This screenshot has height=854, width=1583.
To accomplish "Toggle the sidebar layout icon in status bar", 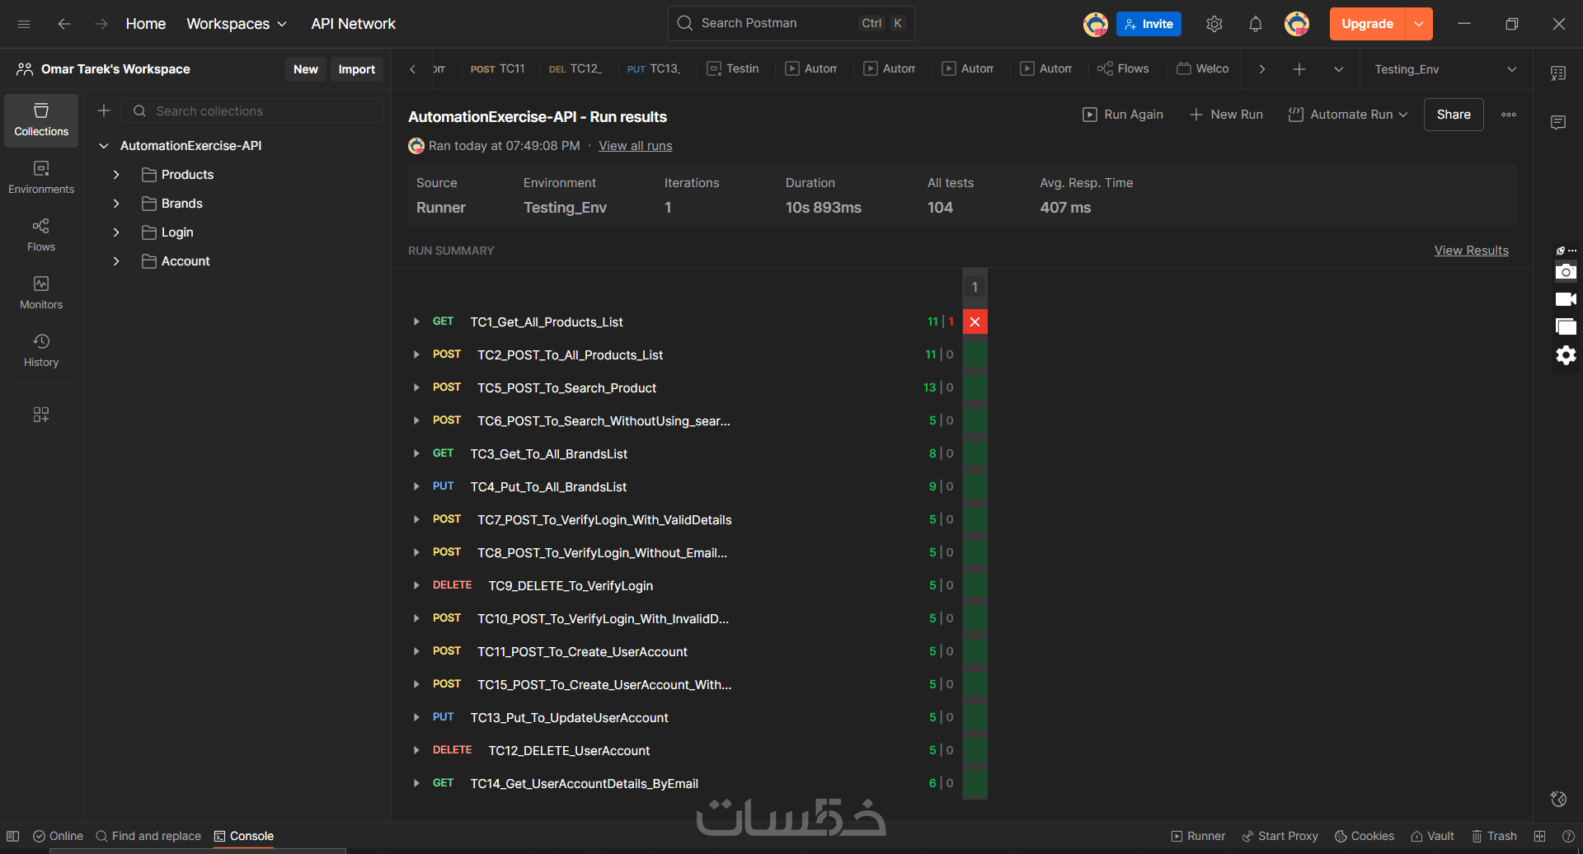I will point(13,836).
